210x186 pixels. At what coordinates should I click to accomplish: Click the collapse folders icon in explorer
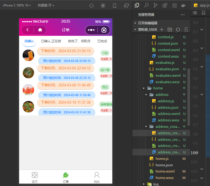coord(186,29)
